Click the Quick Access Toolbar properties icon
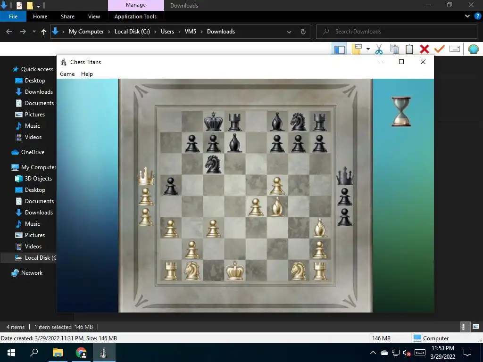Image resolution: width=483 pixels, height=362 pixels. [19, 5]
